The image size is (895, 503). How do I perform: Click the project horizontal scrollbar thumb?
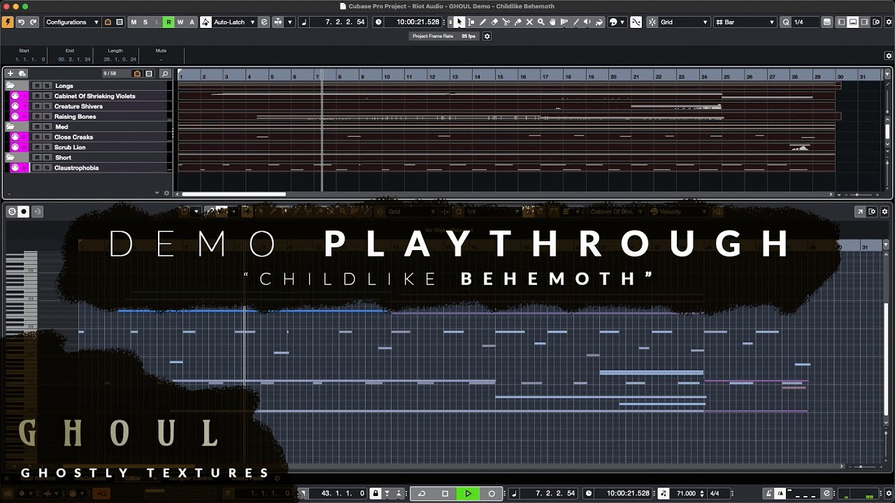coord(234,194)
